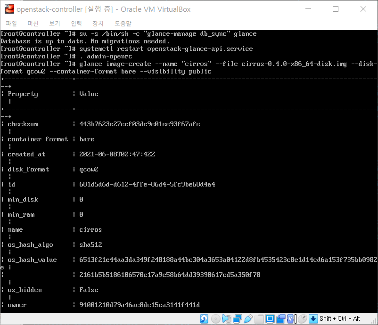
Task: Click the os_hash_value label
Action: pyautogui.click(x=32, y=260)
